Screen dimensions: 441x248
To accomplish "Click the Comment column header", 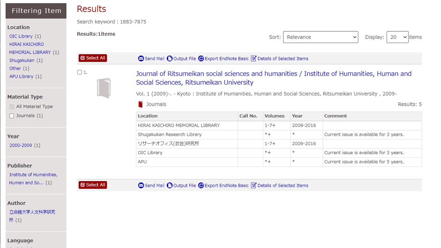I will [x=372, y=116].
